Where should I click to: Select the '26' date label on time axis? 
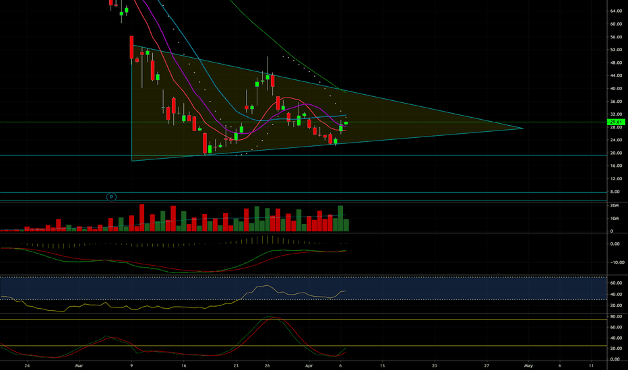[267, 365]
